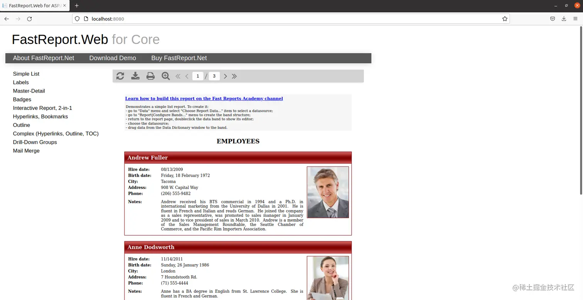Jump to last report page double arrow
The image size is (583, 300).
coord(234,76)
